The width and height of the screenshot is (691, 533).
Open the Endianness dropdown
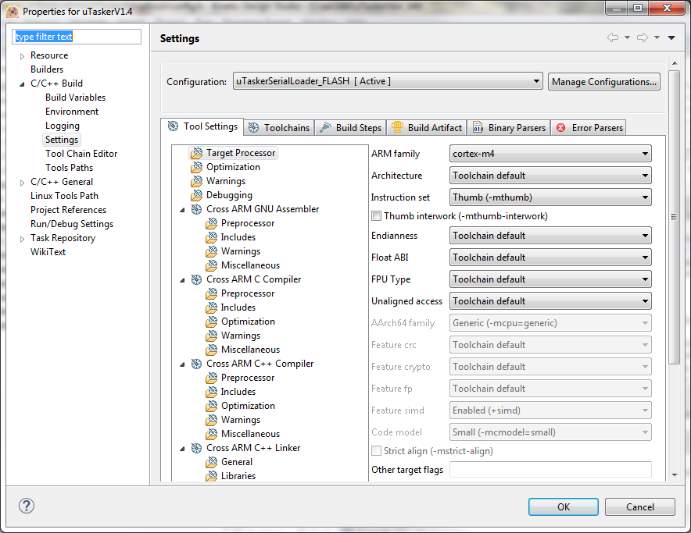click(x=550, y=236)
